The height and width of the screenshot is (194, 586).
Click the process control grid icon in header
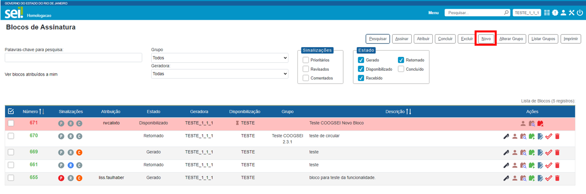(x=547, y=13)
